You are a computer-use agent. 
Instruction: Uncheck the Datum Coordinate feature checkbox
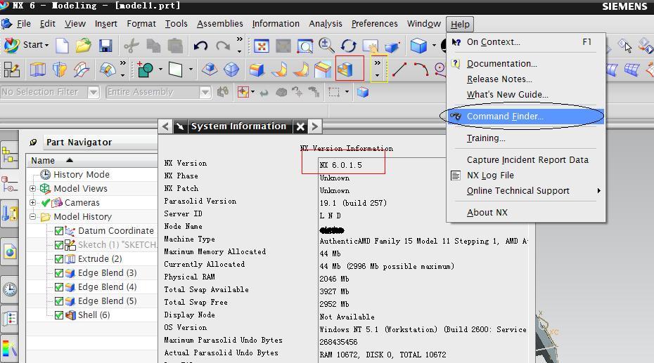(59, 230)
